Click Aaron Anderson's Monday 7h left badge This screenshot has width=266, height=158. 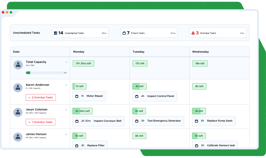[x=79, y=86]
